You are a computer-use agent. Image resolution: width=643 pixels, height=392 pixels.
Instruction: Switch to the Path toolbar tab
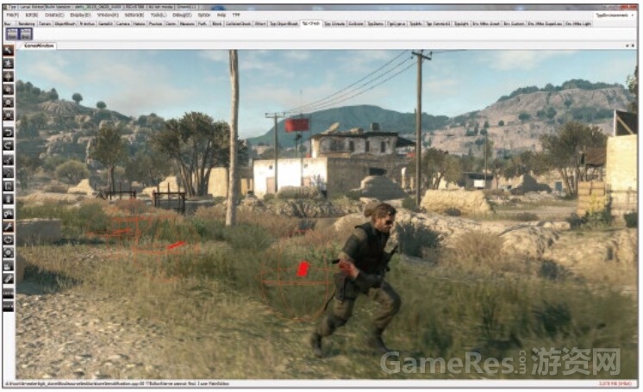203,24
